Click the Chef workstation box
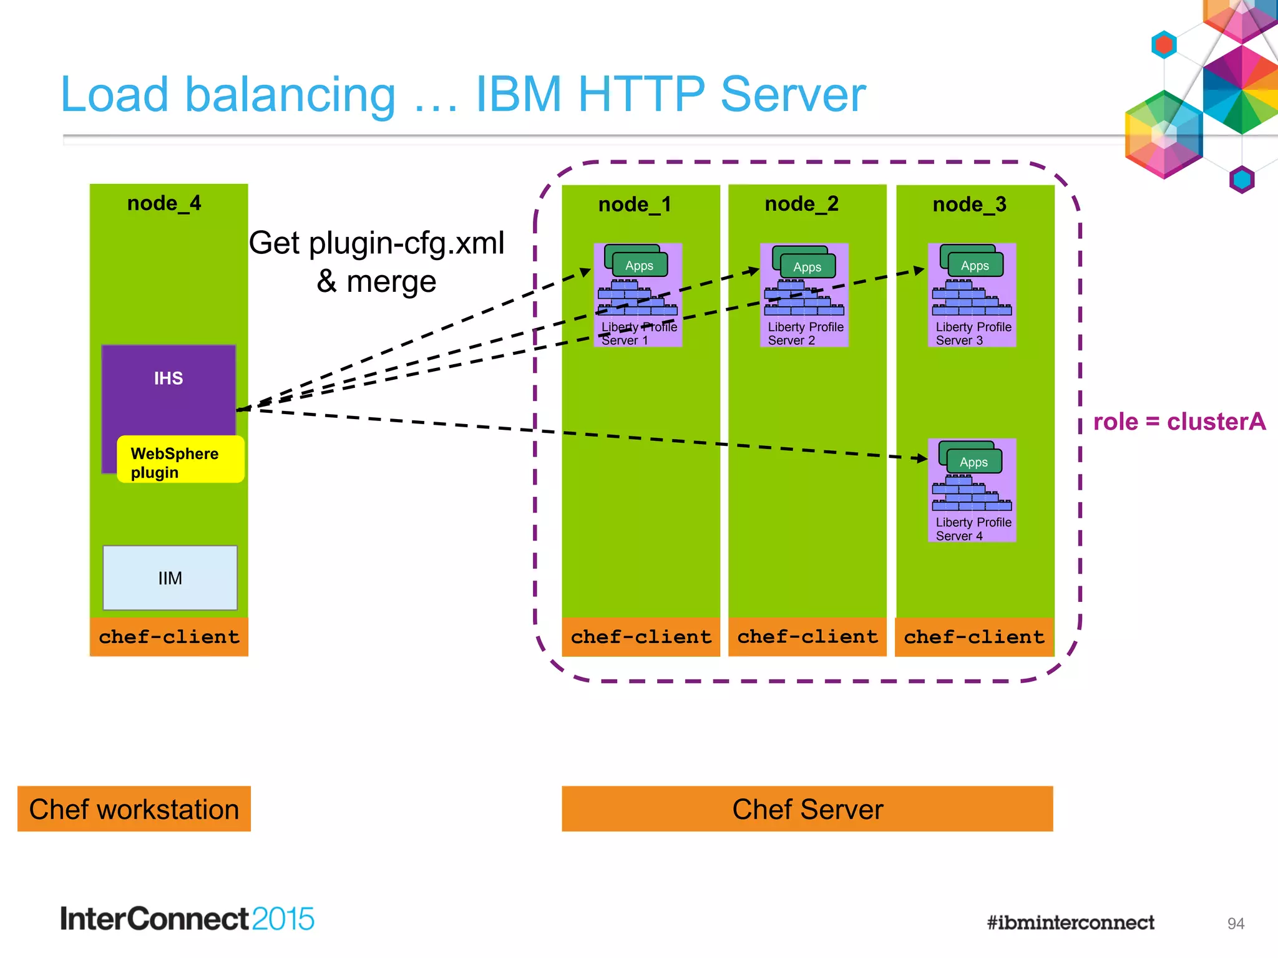 pyautogui.click(x=134, y=809)
